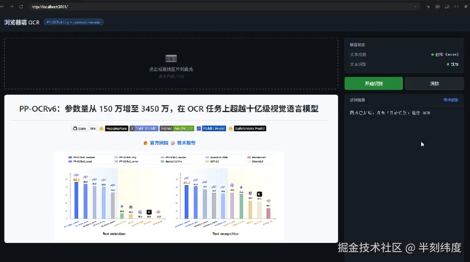
Task: Click the Text recognition chart caption
Action: pos(225,234)
